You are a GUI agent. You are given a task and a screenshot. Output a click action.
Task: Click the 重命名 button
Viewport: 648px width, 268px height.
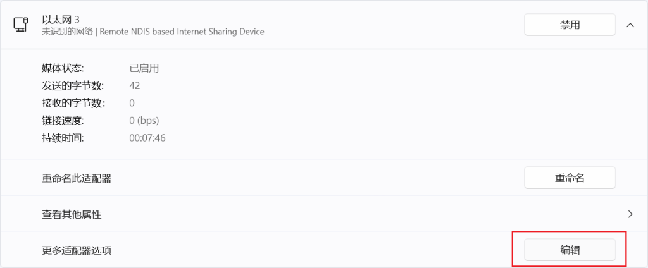click(x=570, y=178)
